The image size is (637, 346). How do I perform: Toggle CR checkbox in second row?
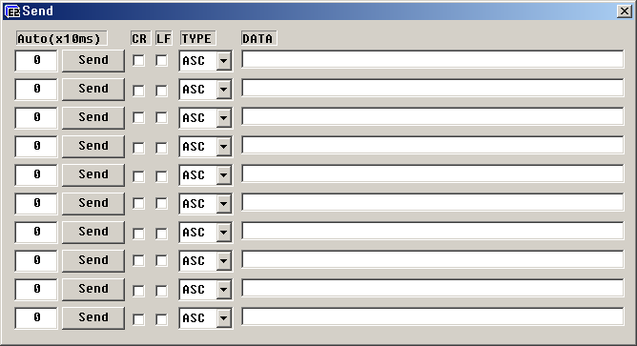coord(138,91)
